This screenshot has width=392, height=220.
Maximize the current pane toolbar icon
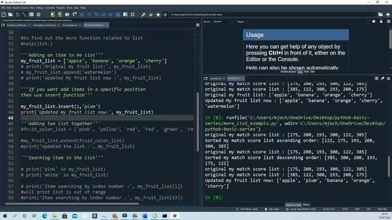(x=132, y=15)
